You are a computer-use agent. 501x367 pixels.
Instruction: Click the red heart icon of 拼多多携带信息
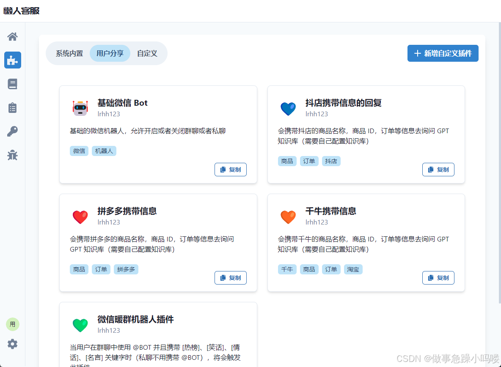[80, 216]
